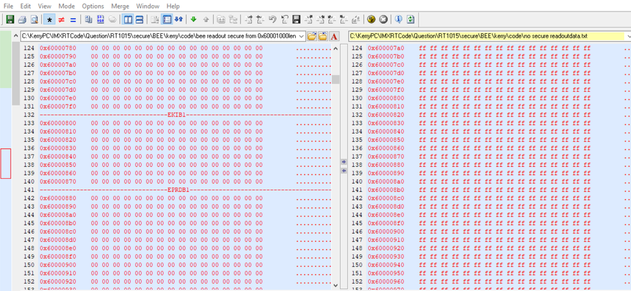Toggle the highlighted list-view pane button

[x=167, y=20]
